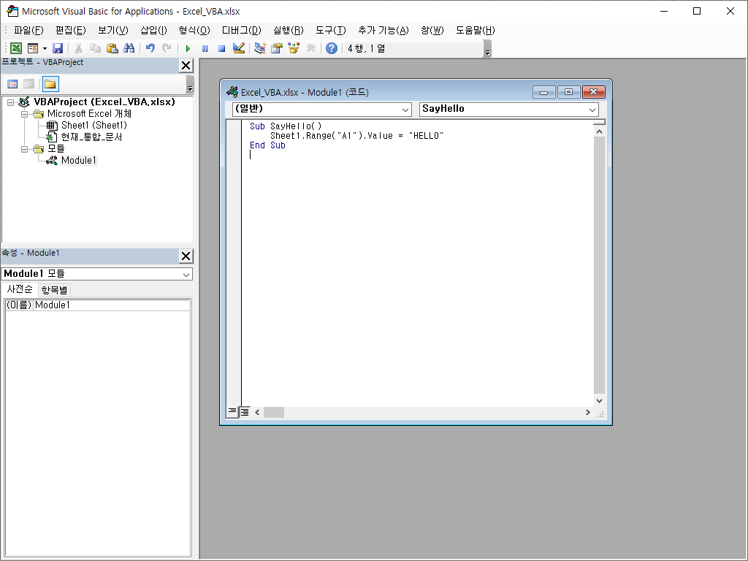Switch to the 항목별 properties tab
This screenshot has height=561, width=748.
coord(54,289)
